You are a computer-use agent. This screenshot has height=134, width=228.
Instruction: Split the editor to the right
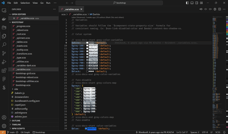pos(219,9)
